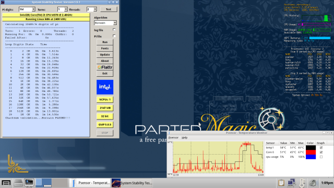This screenshot has height=188, width=334.
Task: Expand the Pi digits dropdown
Action: point(33,9)
